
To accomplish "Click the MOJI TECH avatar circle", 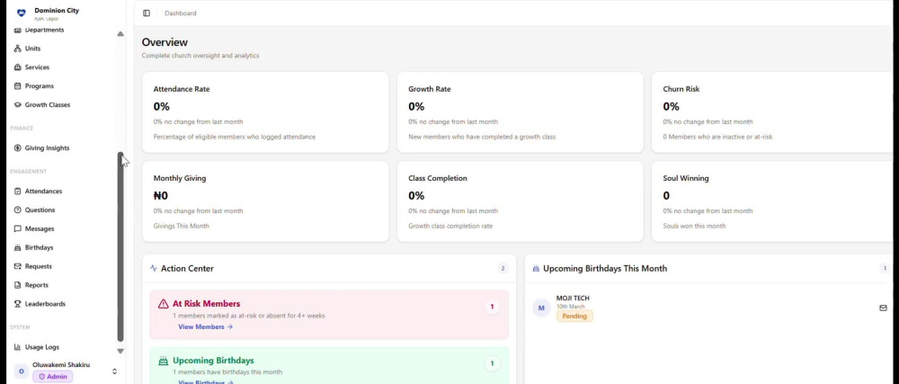I will 541,308.
